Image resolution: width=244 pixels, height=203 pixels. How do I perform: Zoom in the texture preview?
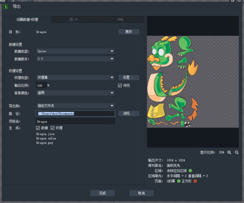[229, 152]
